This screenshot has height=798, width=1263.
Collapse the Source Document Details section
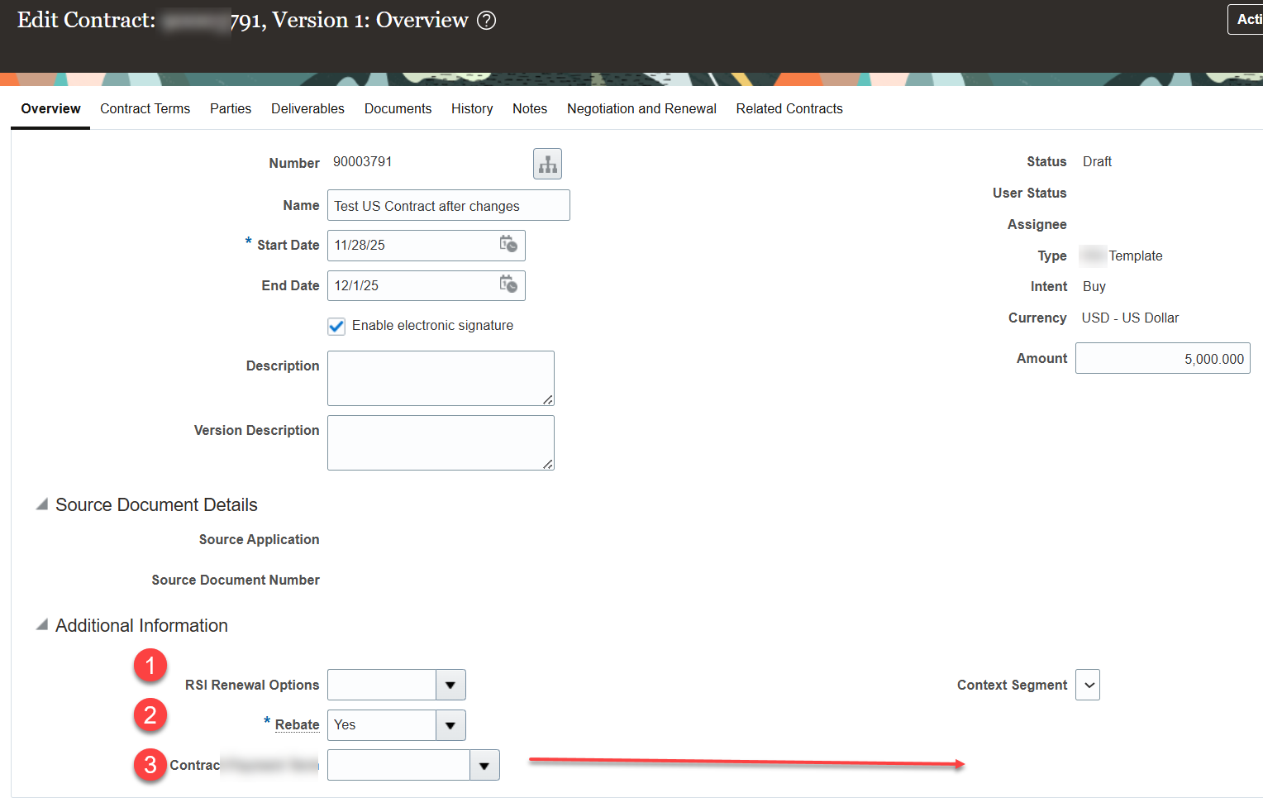tap(41, 504)
